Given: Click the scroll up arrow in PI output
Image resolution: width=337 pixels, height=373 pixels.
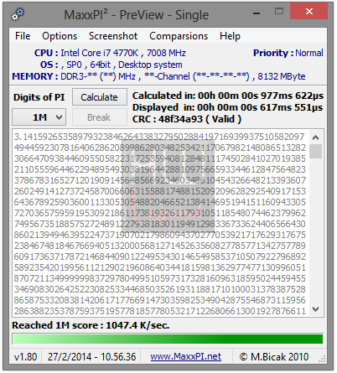Looking at the screenshot, I should tap(316, 137).
